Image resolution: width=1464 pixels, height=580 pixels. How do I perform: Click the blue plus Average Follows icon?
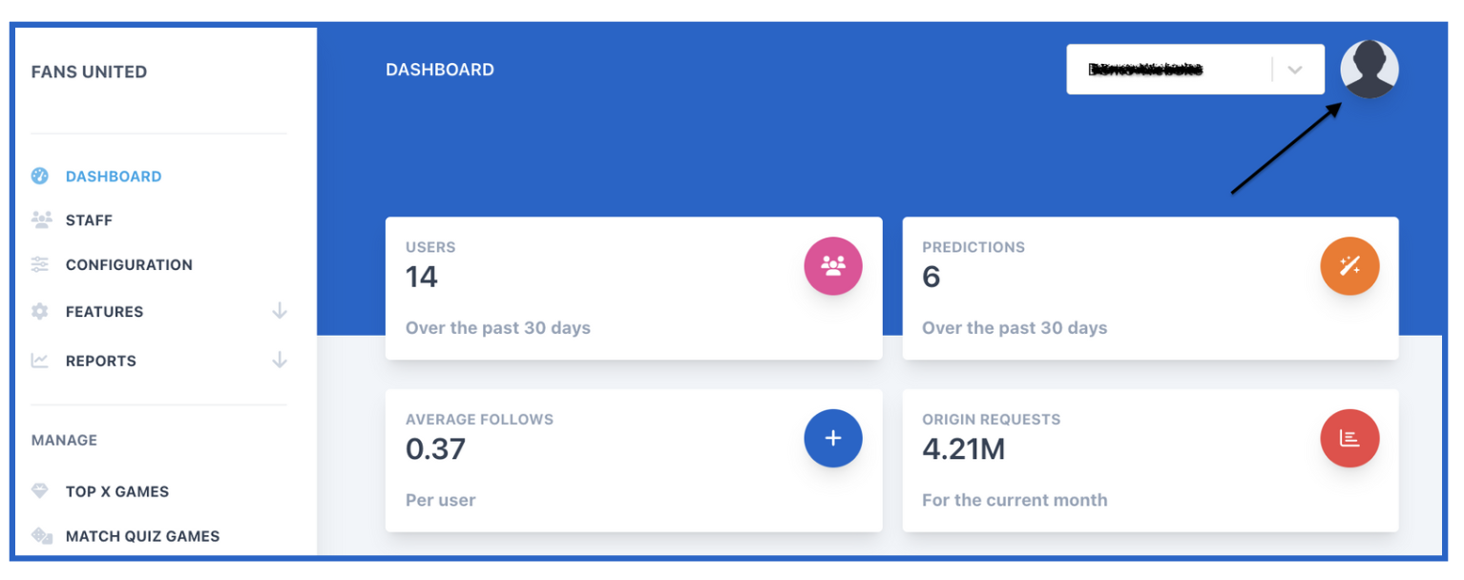pyautogui.click(x=833, y=439)
